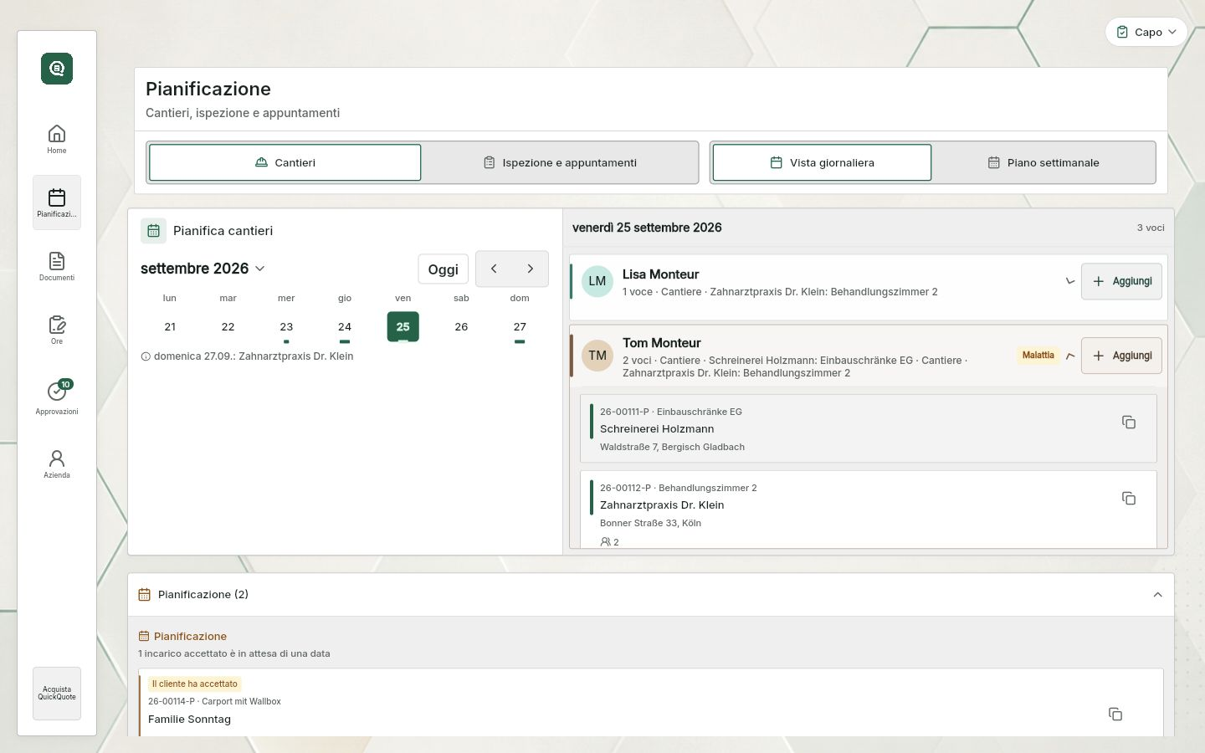1205x753 pixels.
Task: Select day 27 in calendar
Action: coord(520,327)
